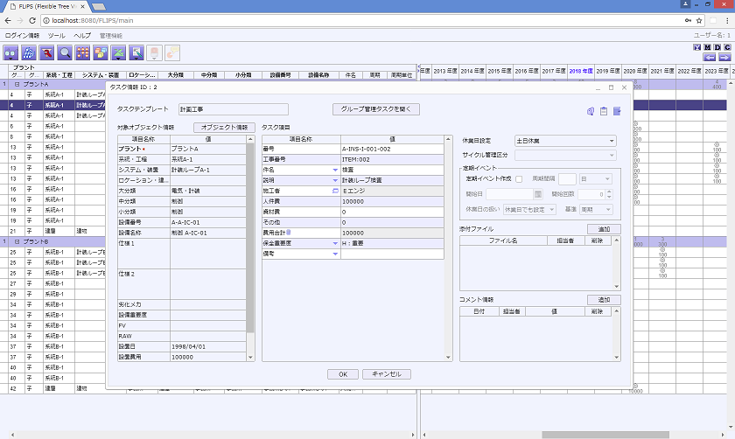735x439 pixels.
Task: Open the ヘルプ menu
Action: point(82,36)
